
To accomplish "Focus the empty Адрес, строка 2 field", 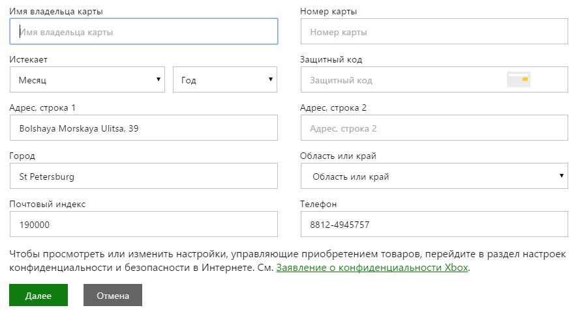I will [x=434, y=128].
